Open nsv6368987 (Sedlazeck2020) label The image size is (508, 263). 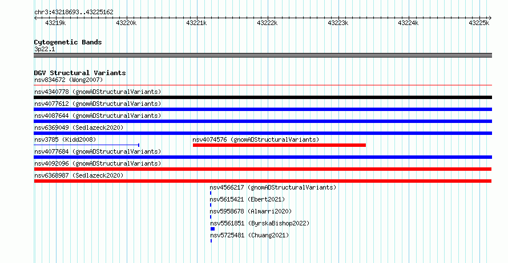click(x=79, y=175)
